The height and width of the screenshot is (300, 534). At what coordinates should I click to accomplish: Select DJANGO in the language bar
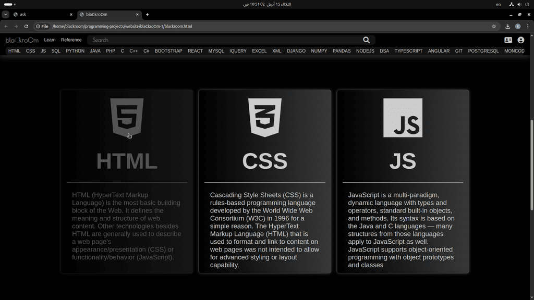[x=296, y=51]
